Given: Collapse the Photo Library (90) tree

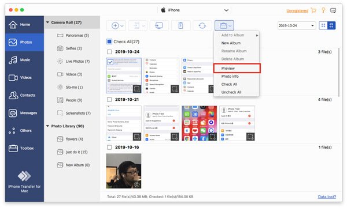Looking at the screenshot, I should tap(47, 126).
